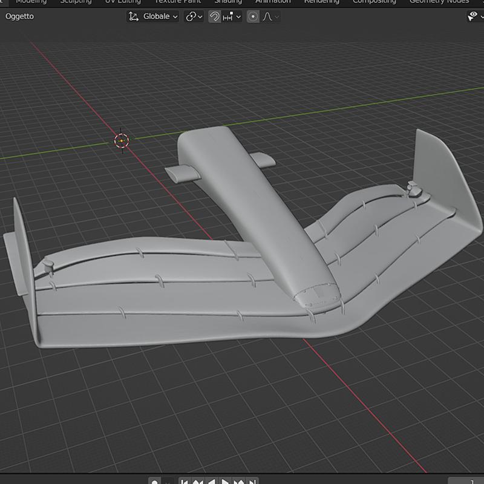Play the animation forward
The width and height of the screenshot is (484, 484).
(226, 482)
